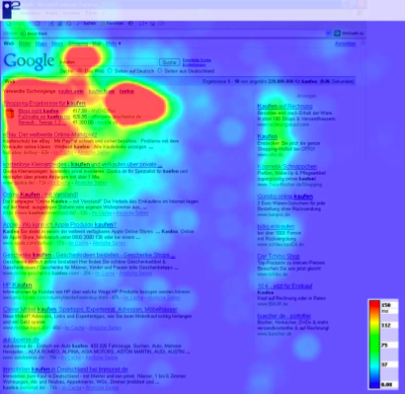Image resolution: width=405 pixels, height=394 pixels.
Task: Click Im Cache for the Geschenke kaufen result
Action: 105,274
